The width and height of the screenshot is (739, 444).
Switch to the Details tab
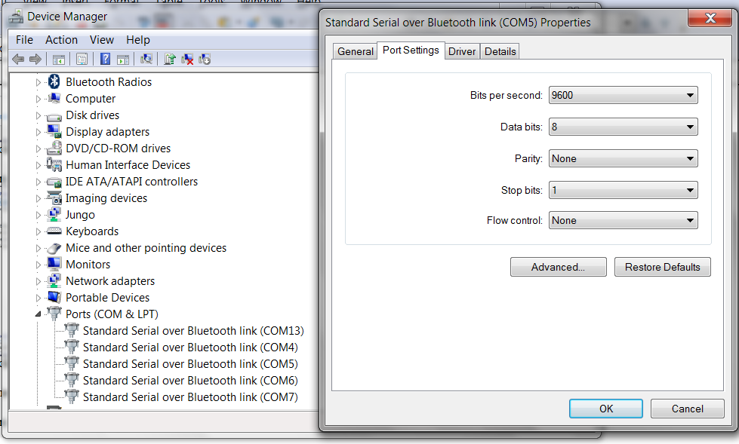500,51
